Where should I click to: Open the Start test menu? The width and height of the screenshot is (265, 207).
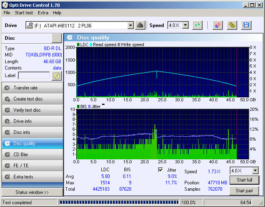click(24, 13)
